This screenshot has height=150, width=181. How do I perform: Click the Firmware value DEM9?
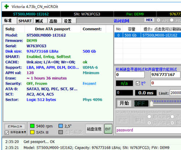pos(32,40)
